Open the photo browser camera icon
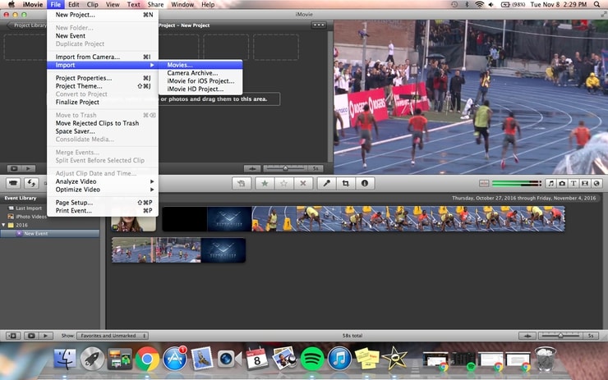Image resolution: width=608 pixels, height=380 pixels. click(562, 183)
